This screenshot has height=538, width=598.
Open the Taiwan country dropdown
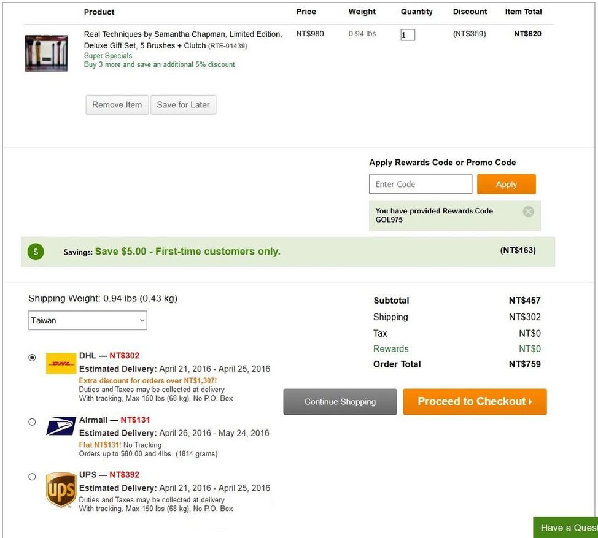coord(88,320)
